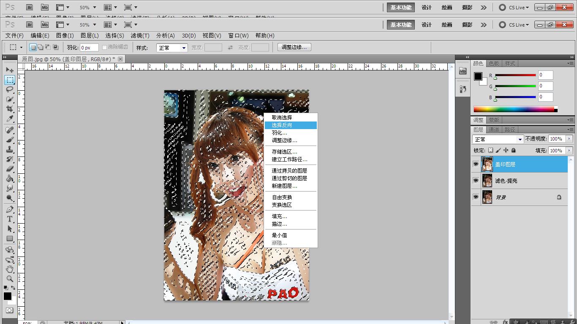Image resolution: width=577 pixels, height=324 pixels.
Task: Hide the 背景 layer
Action: [476, 197]
